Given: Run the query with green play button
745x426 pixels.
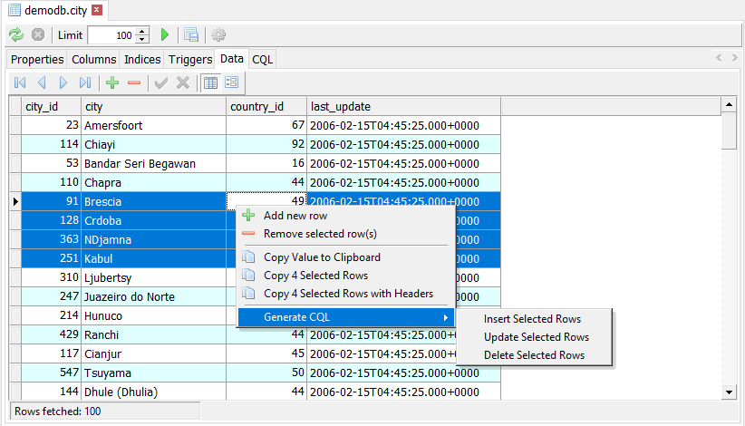Looking at the screenshot, I should click(x=165, y=34).
